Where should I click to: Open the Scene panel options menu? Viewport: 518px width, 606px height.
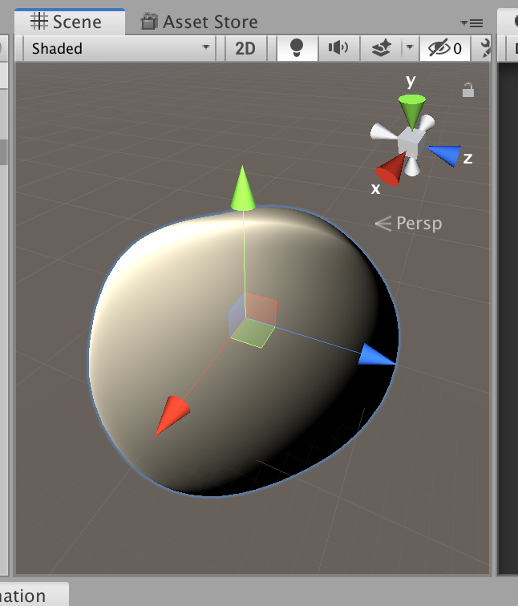(472, 22)
